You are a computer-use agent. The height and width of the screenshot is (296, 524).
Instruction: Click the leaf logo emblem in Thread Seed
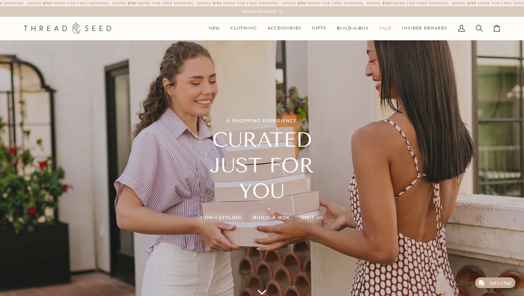(x=76, y=28)
